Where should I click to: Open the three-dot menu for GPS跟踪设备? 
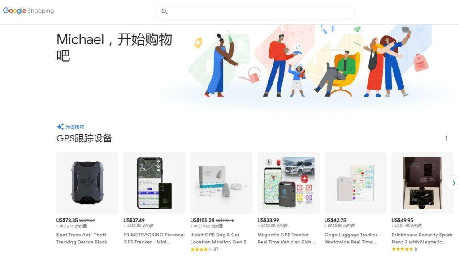pos(446,138)
